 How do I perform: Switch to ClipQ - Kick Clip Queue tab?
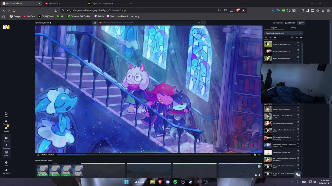coord(107,3)
